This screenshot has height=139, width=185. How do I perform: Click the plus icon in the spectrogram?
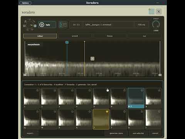coord(92,59)
